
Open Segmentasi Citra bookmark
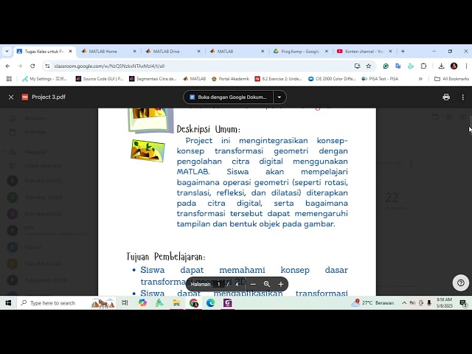click(x=153, y=79)
